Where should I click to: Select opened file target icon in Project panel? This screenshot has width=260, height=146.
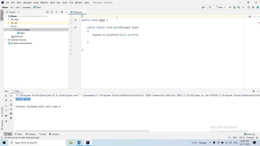pyautogui.click(x=48, y=12)
